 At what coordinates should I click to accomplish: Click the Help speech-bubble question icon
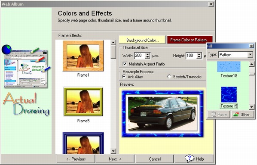click(x=189, y=159)
